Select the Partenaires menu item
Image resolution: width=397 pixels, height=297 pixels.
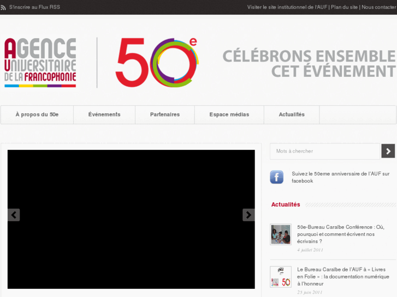point(165,114)
